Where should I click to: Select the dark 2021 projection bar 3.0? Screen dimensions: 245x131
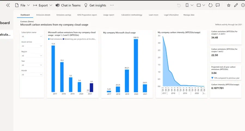91,88
